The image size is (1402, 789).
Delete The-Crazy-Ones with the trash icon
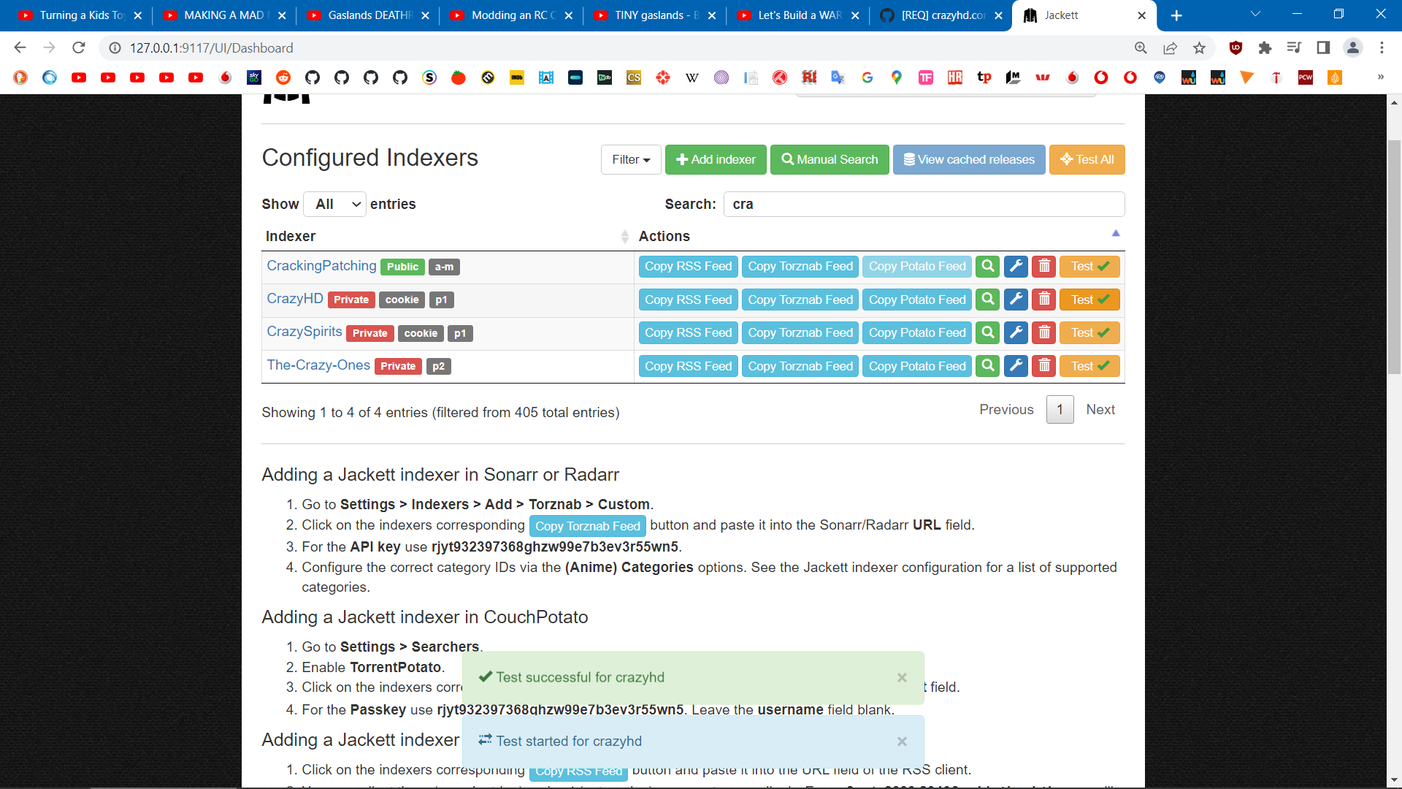tap(1043, 366)
